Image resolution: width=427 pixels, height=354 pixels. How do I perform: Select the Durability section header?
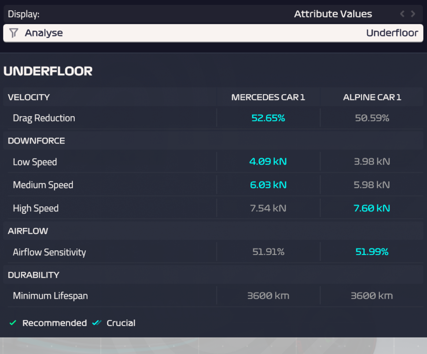point(33,275)
